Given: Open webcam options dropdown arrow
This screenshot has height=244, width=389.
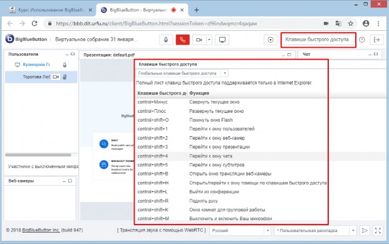Looking at the screenshot, I should point(209,40).
